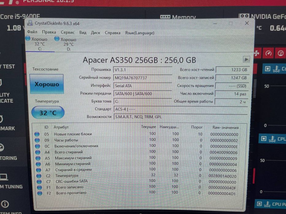Open the Язык(Language) menu
286x214 pixels.
click(139, 33)
